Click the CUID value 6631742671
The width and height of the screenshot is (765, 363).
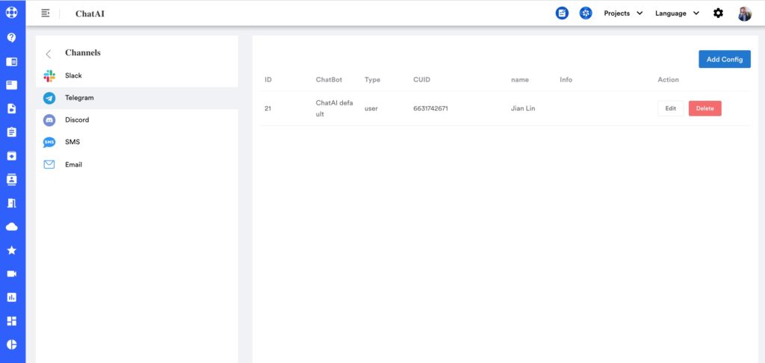pyautogui.click(x=430, y=108)
